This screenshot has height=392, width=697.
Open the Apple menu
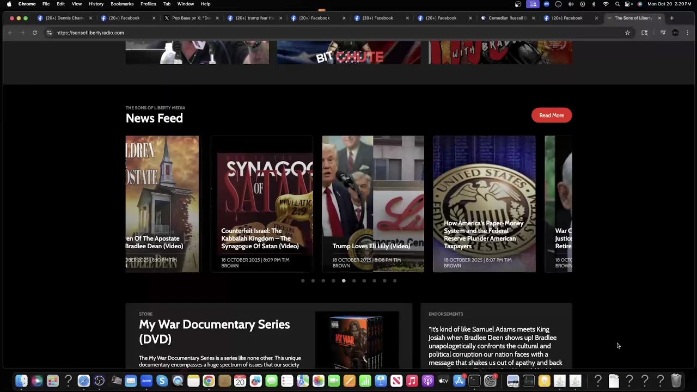pos(9,4)
